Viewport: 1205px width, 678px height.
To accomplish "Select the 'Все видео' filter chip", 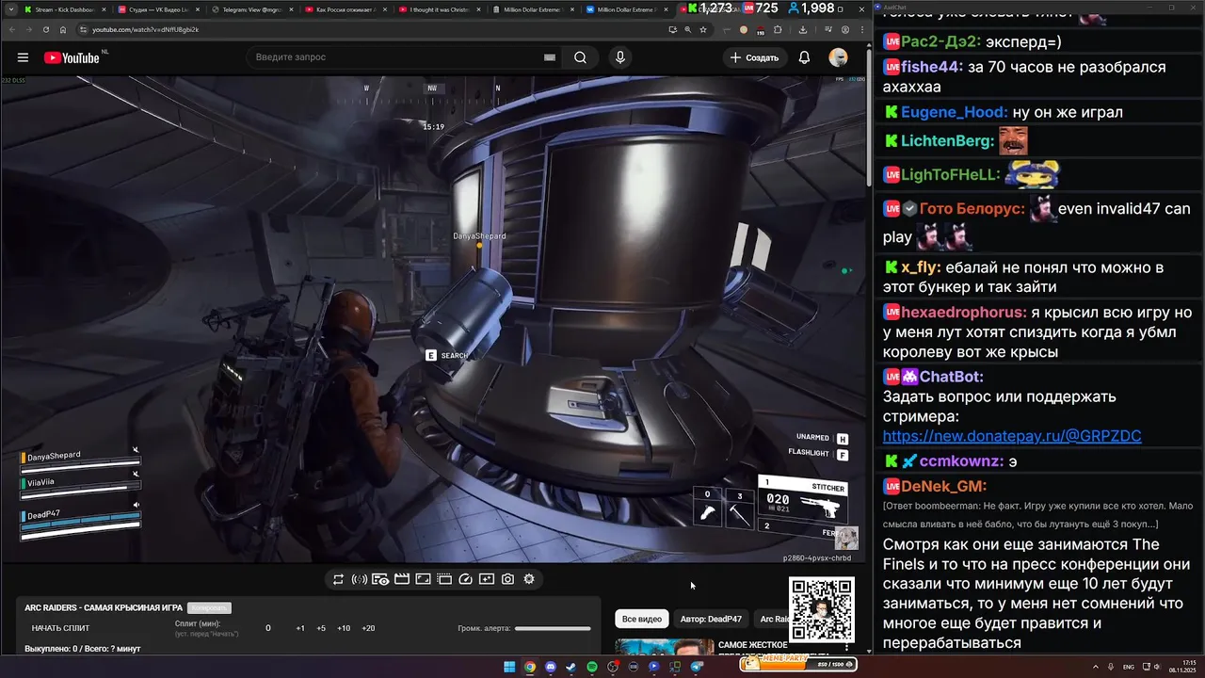I will point(642,619).
